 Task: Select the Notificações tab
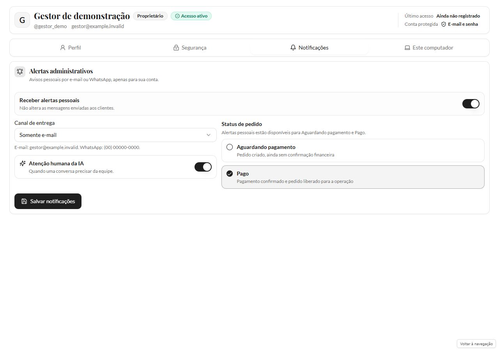[309, 48]
